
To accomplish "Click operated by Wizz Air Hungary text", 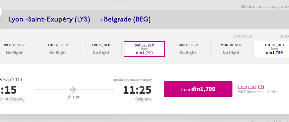I will pos(132,80).
